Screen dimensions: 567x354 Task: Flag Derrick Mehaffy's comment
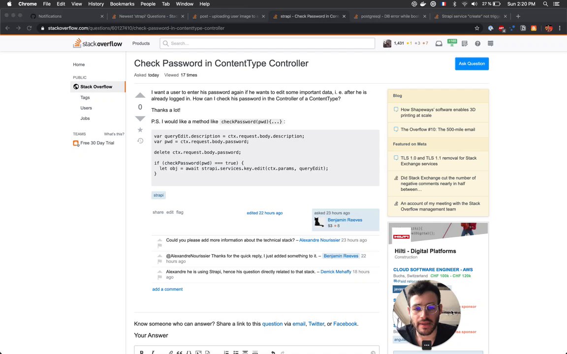(159, 277)
